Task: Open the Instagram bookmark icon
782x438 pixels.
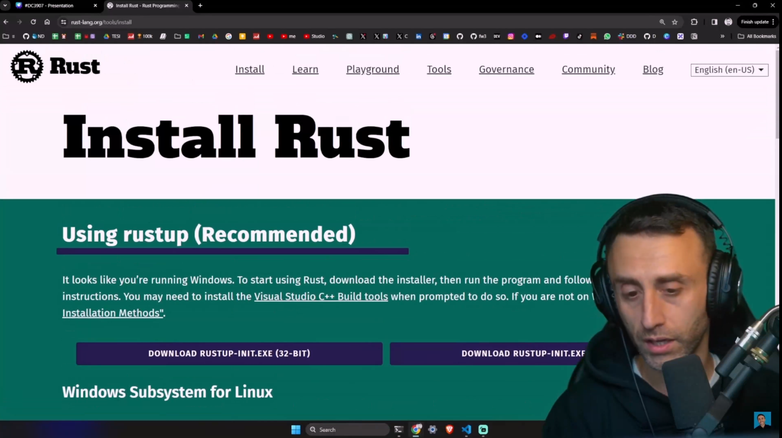Action: [511, 36]
